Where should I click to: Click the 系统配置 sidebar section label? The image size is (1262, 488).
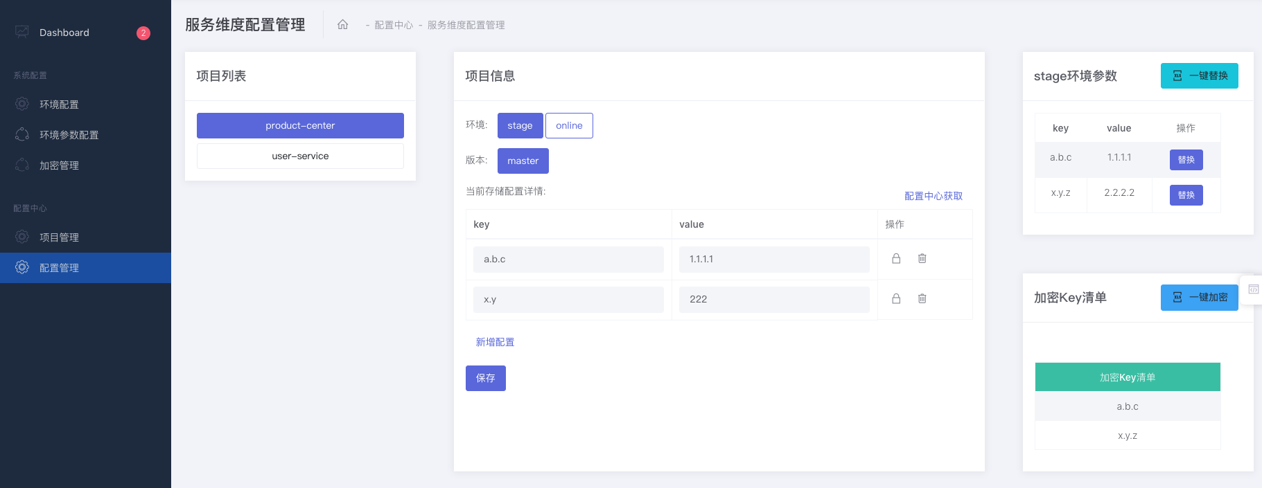[30, 75]
